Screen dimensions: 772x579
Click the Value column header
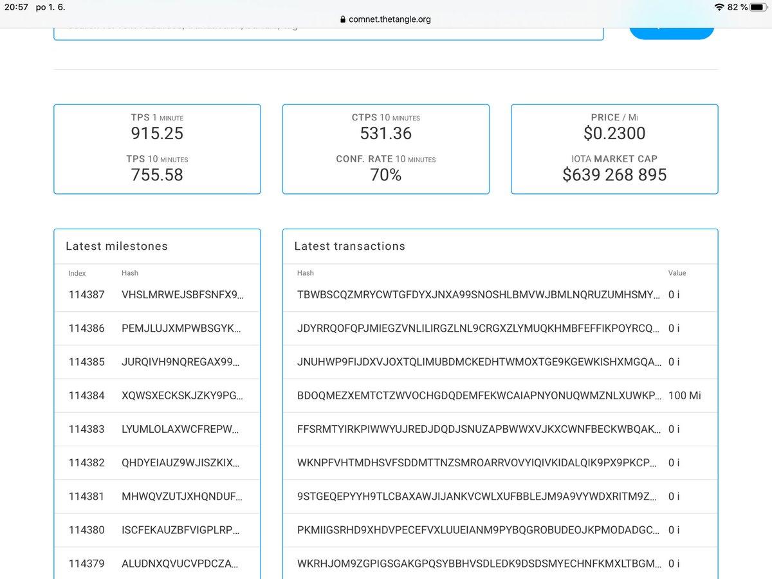[677, 273]
